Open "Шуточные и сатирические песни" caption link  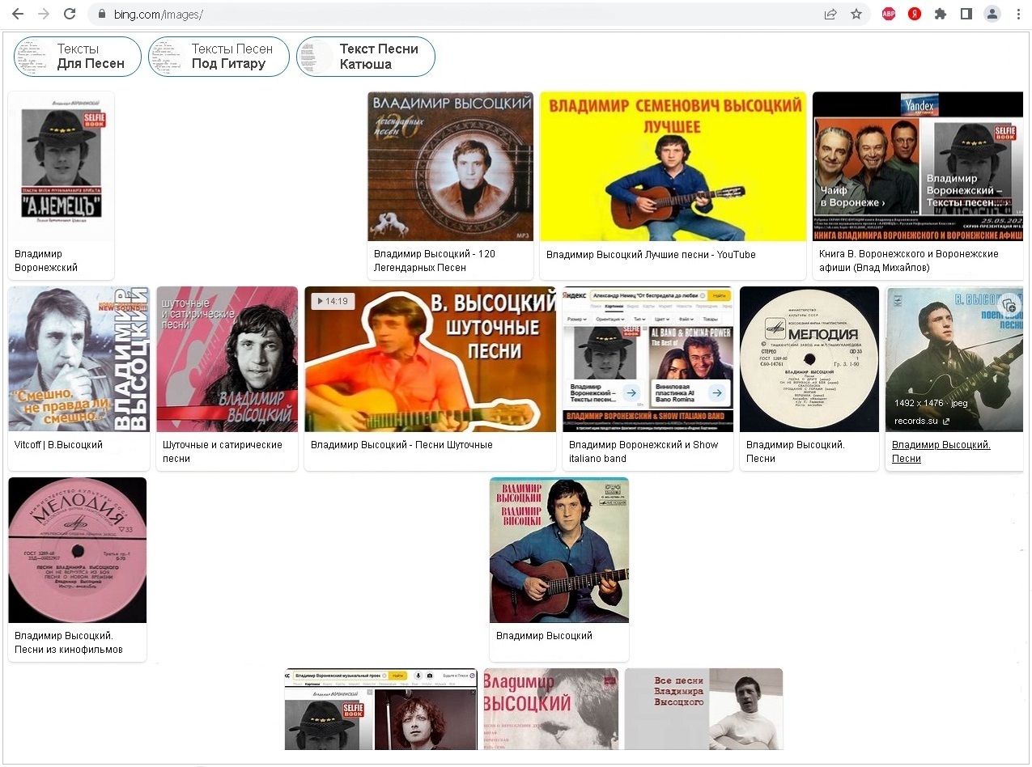(223, 451)
